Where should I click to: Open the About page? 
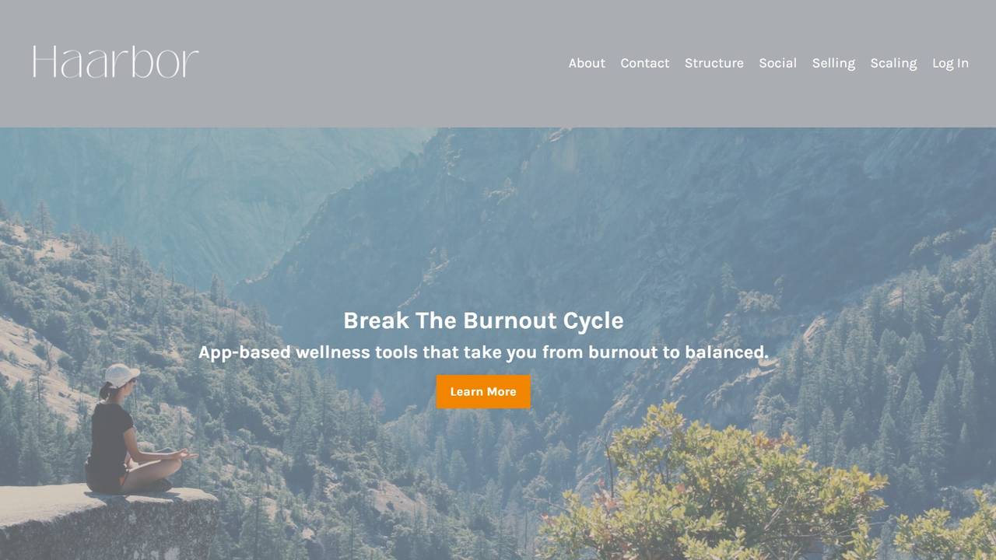click(587, 63)
